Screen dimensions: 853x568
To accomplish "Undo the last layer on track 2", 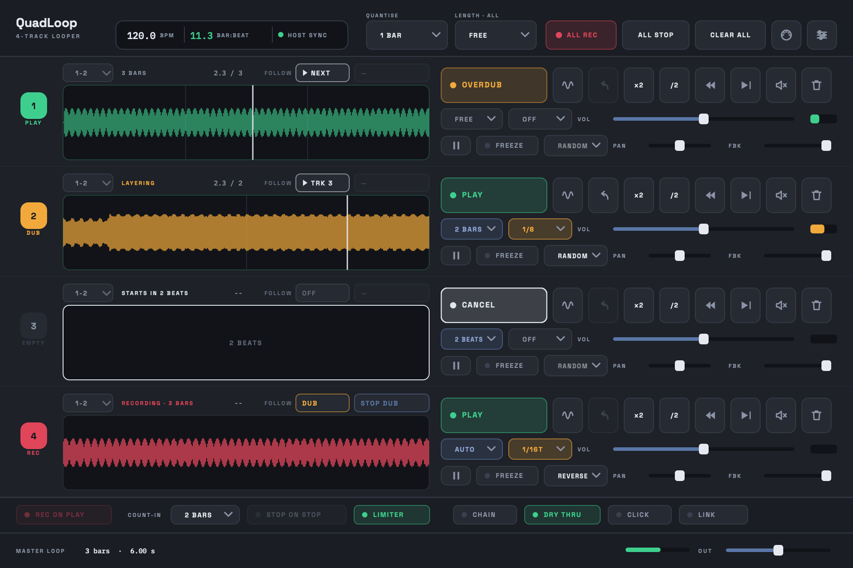I will [603, 195].
